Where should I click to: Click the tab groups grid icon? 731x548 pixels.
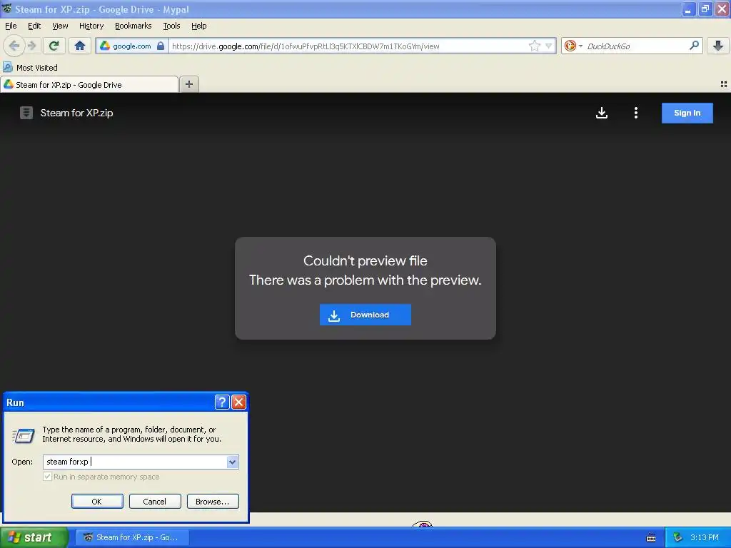(x=724, y=84)
